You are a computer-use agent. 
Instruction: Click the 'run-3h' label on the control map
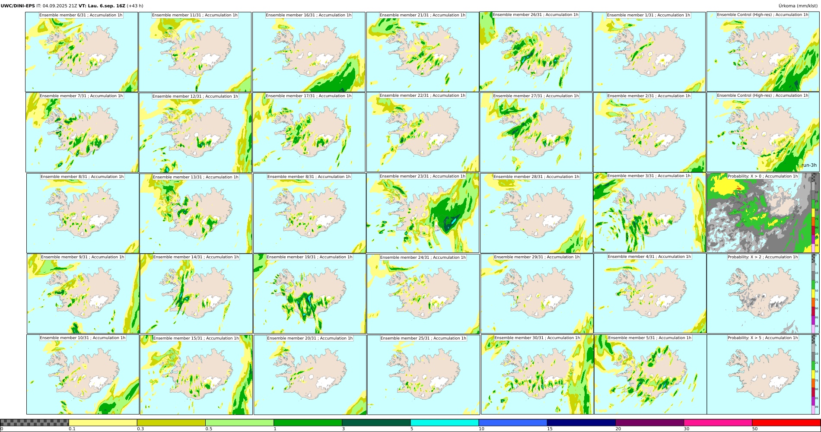point(809,165)
